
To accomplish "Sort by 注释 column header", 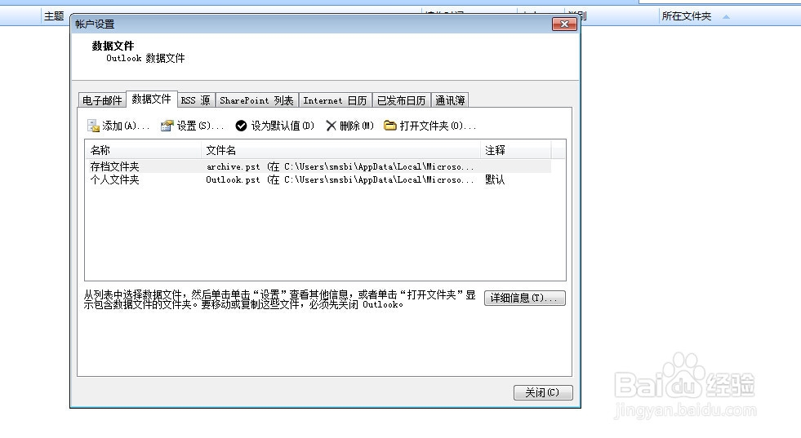I will click(x=516, y=150).
